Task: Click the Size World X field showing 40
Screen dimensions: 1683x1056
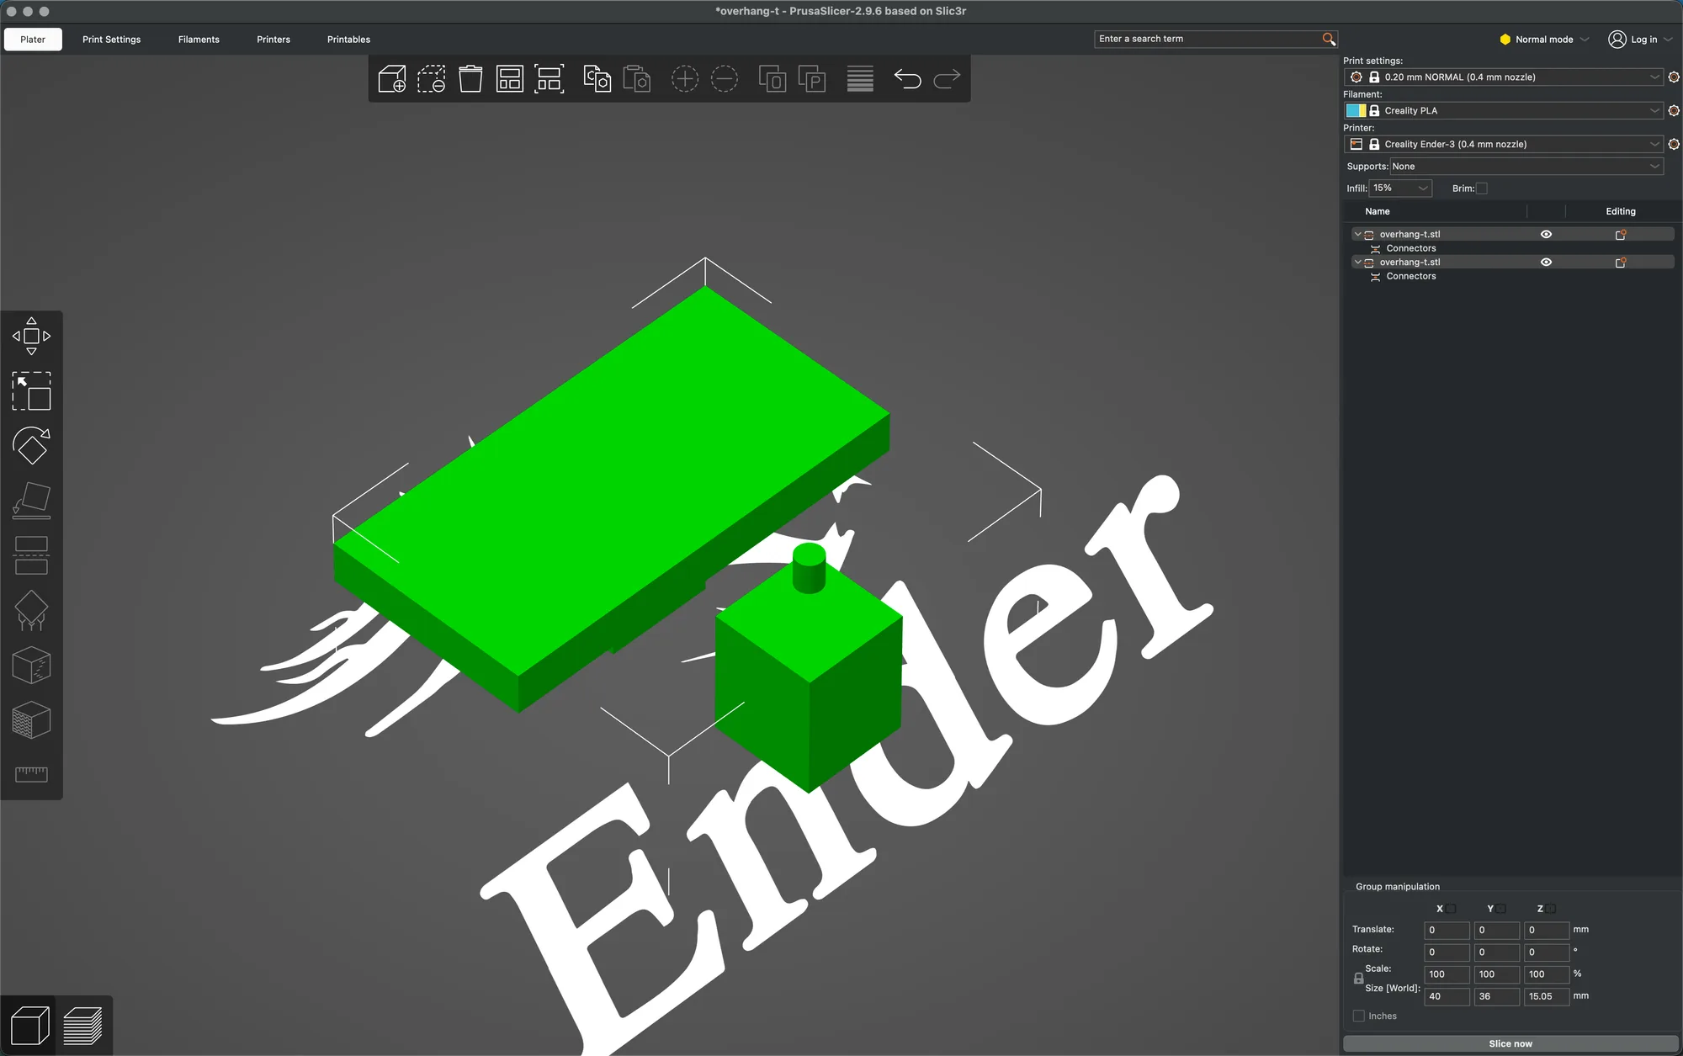Action: tap(1447, 996)
